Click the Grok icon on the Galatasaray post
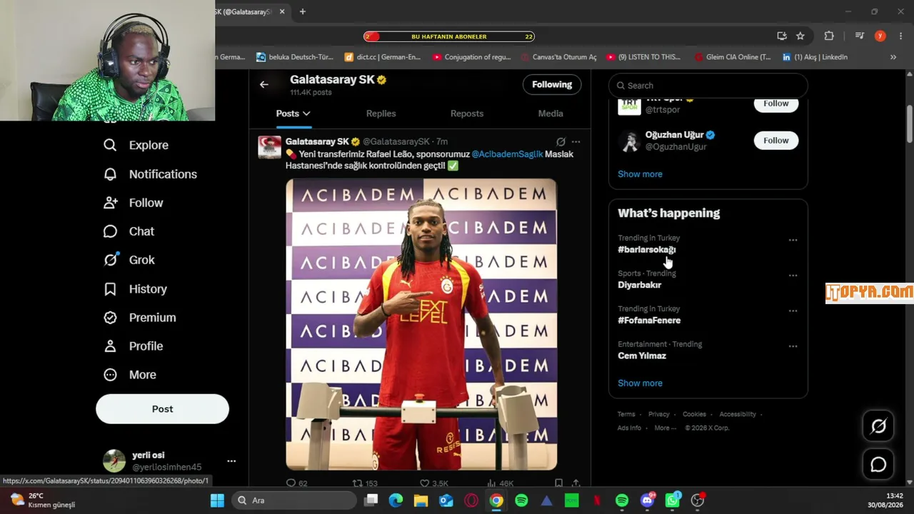Viewport: 914px width, 514px height. tap(561, 141)
